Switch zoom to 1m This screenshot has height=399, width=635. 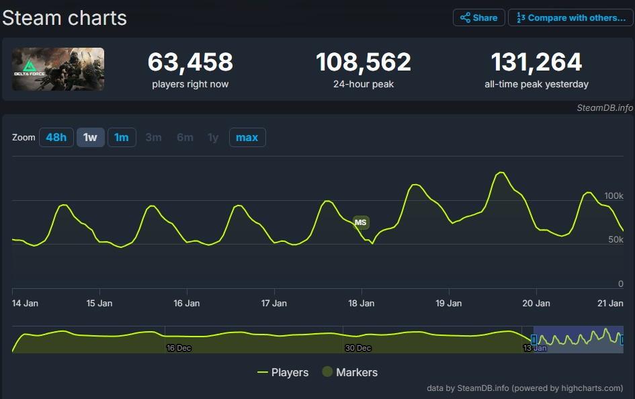(122, 138)
